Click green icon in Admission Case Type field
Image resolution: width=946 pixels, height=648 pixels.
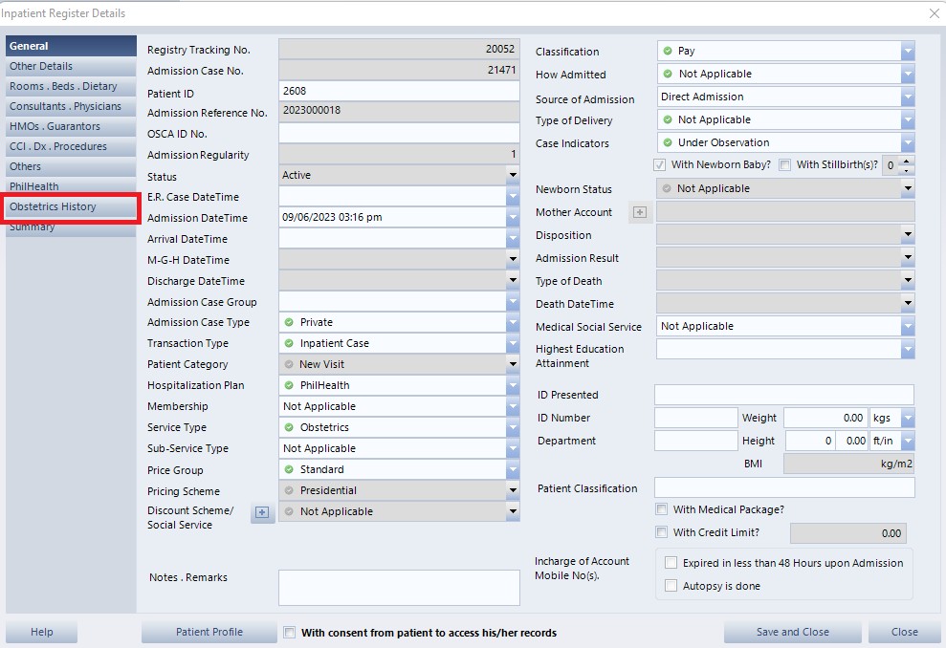pyautogui.click(x=289, y=322)
